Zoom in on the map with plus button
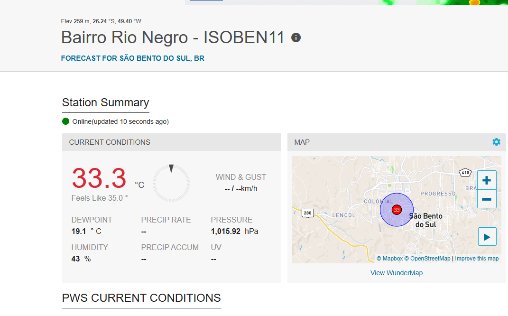 487,180
